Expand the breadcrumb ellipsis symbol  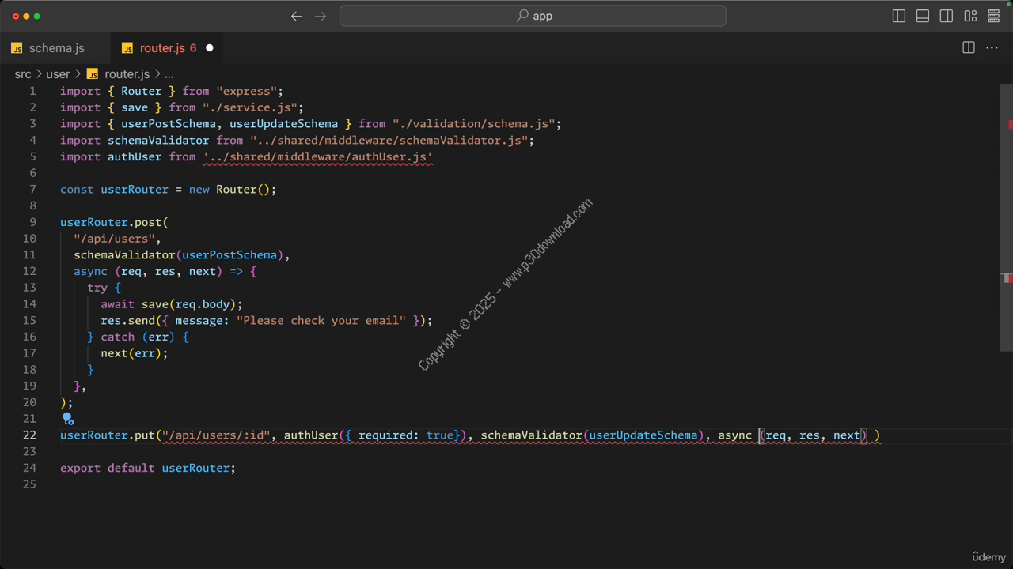pyautogui.click(x=169, y=74)
